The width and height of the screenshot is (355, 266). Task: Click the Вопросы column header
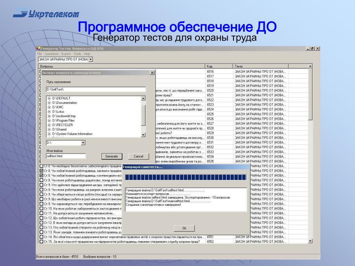click(x=122, y=66)
